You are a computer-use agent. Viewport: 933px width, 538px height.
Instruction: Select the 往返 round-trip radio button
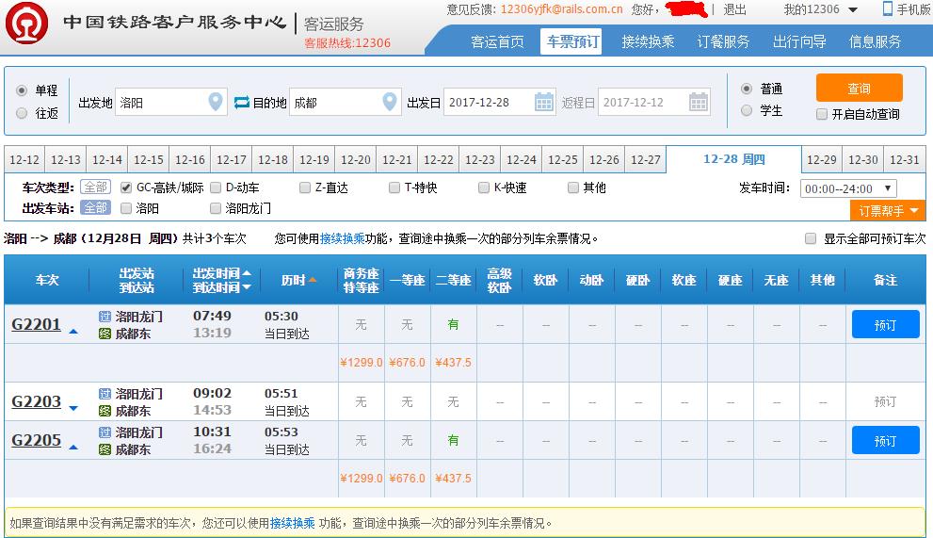tap(22, 113)
